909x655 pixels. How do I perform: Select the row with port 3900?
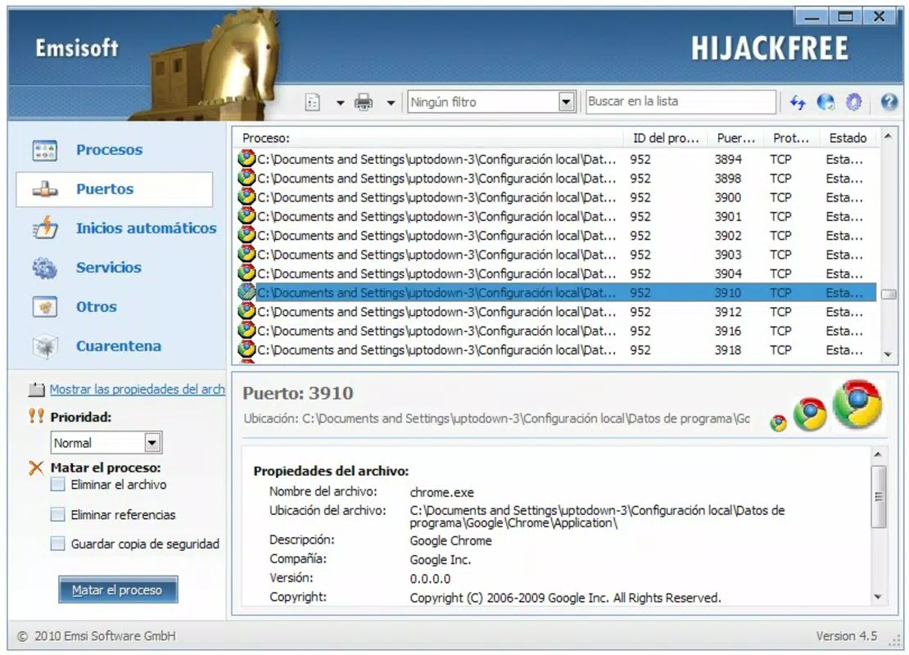tap(557, 197)
